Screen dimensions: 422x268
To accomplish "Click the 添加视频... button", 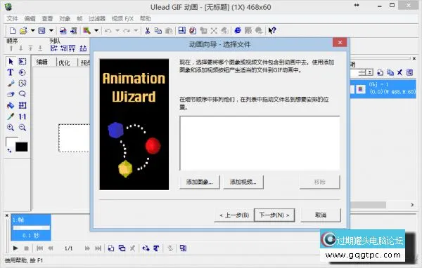I will click(x=243, y=182).
